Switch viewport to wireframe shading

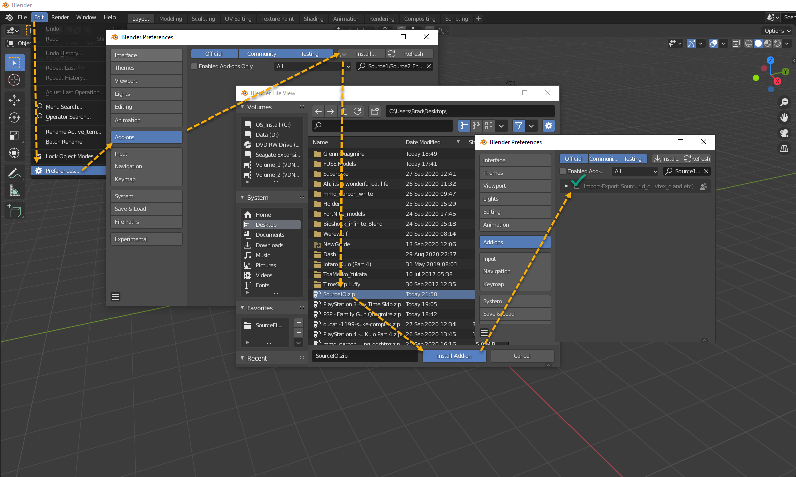(x=749, y=43)
